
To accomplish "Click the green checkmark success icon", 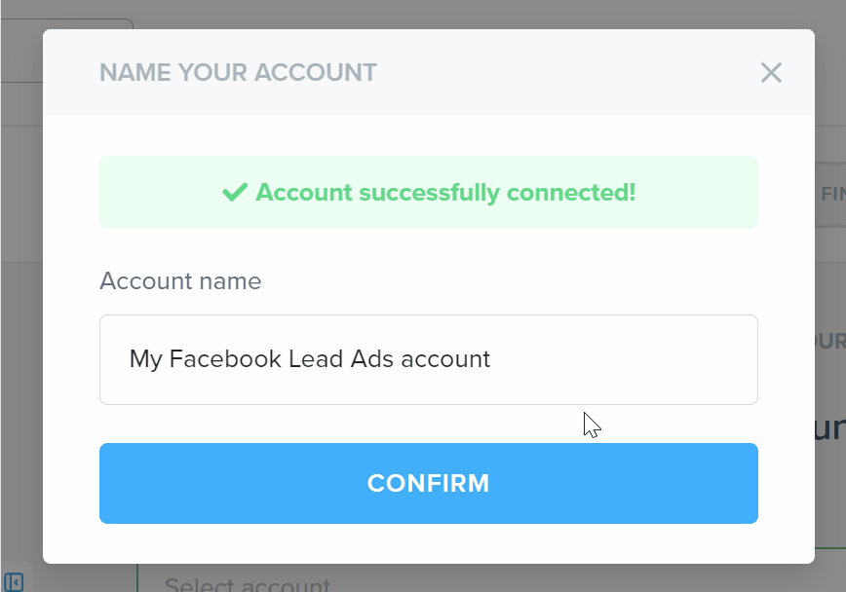I will pos(235,192).
